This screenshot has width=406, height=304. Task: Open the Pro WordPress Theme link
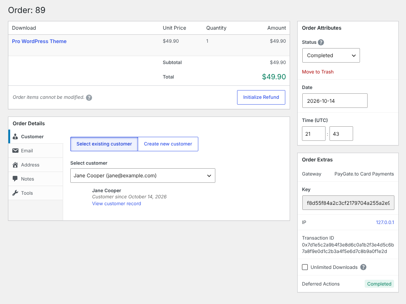coord(39,41)
